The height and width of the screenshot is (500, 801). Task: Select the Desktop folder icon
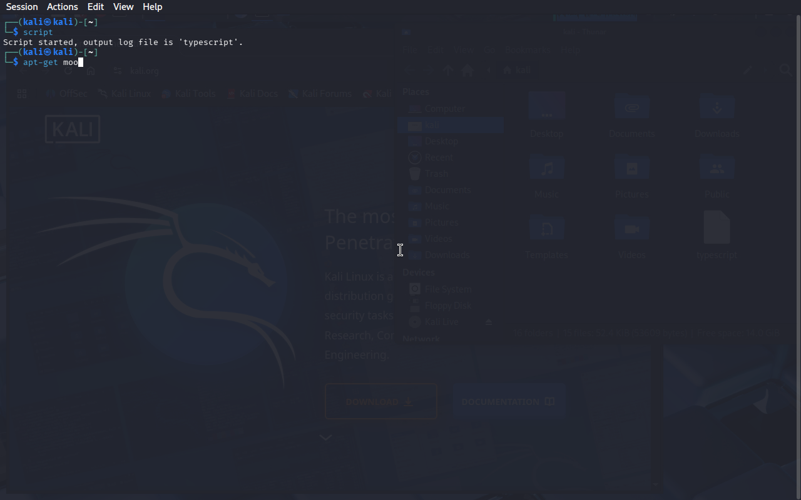point(547,107)
